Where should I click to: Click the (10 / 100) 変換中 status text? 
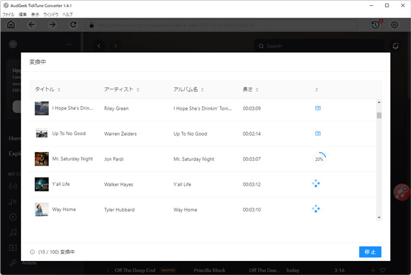tap(56, 252)
